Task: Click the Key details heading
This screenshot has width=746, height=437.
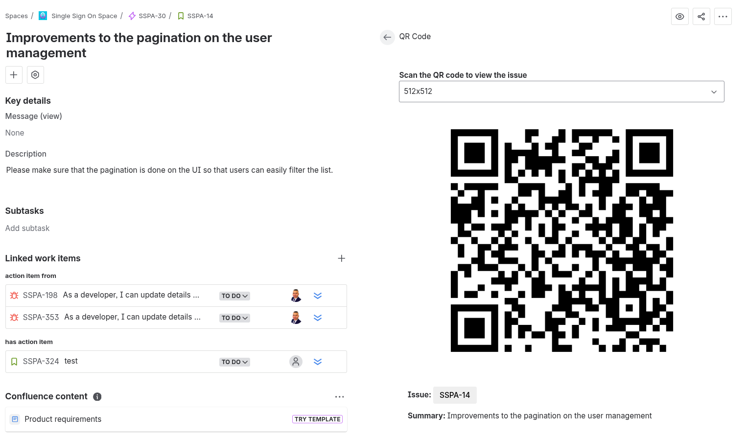Action: tap(28, 101)
